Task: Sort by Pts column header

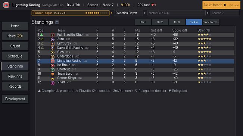Action: [x=137, y=30]
